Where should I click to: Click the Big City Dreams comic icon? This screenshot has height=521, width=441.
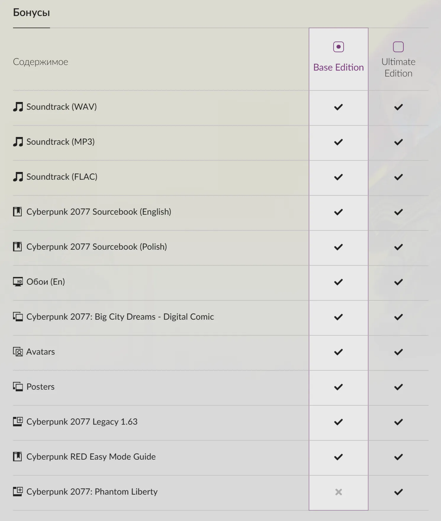tap(18, 317)
